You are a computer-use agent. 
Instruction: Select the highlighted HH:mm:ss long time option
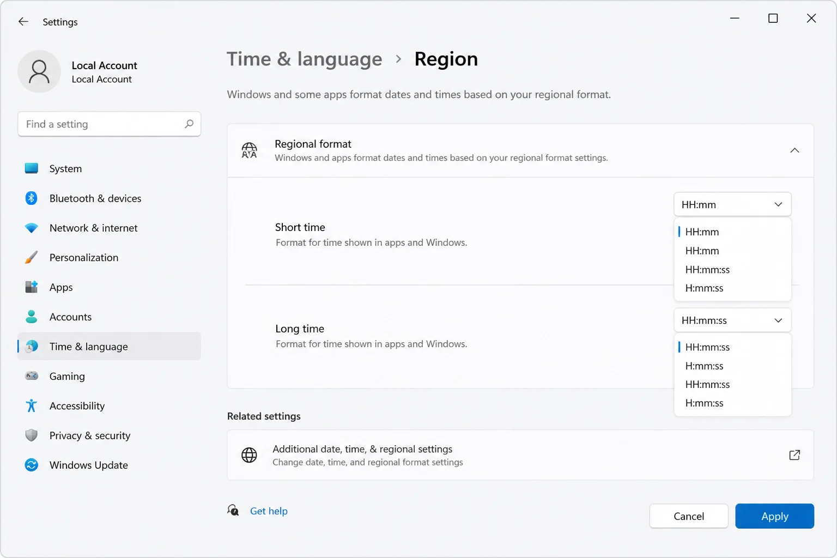click(x=732, y=347)
